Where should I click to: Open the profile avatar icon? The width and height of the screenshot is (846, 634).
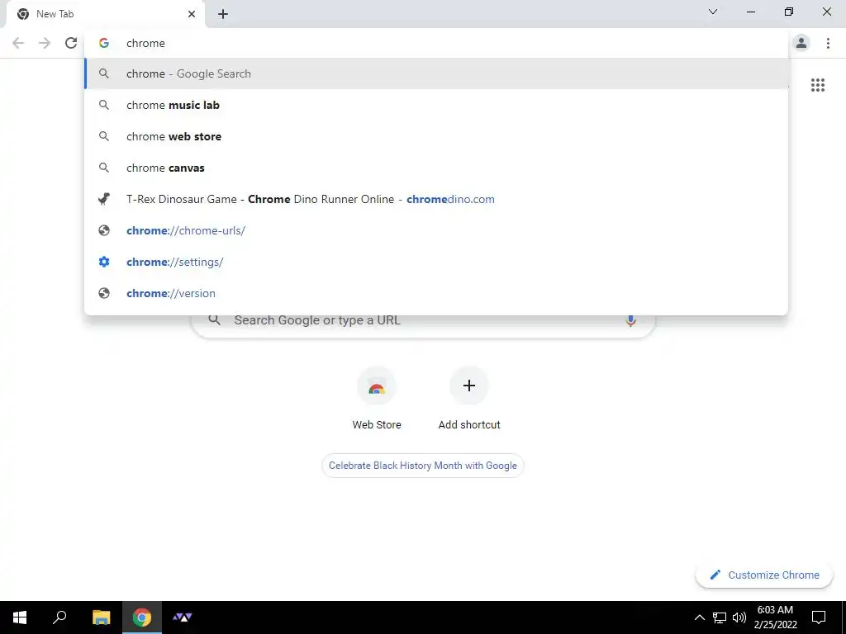click(x=801, y=43)
